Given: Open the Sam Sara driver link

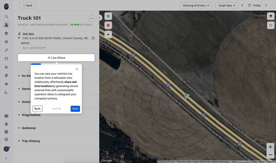Looking at the screenshot, I should 28,34.
